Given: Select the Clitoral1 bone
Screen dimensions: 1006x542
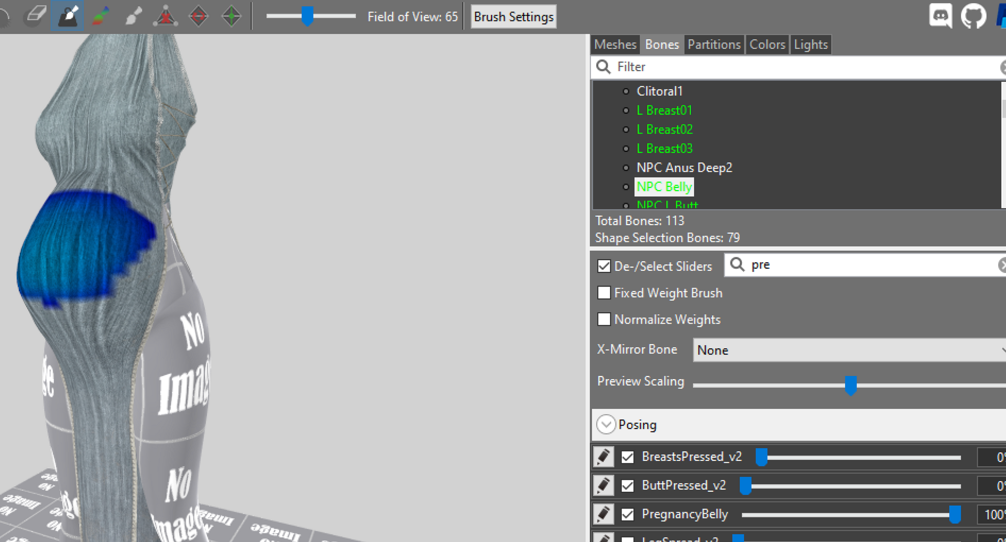Looking at the screenshot, I should coord(659,91).
